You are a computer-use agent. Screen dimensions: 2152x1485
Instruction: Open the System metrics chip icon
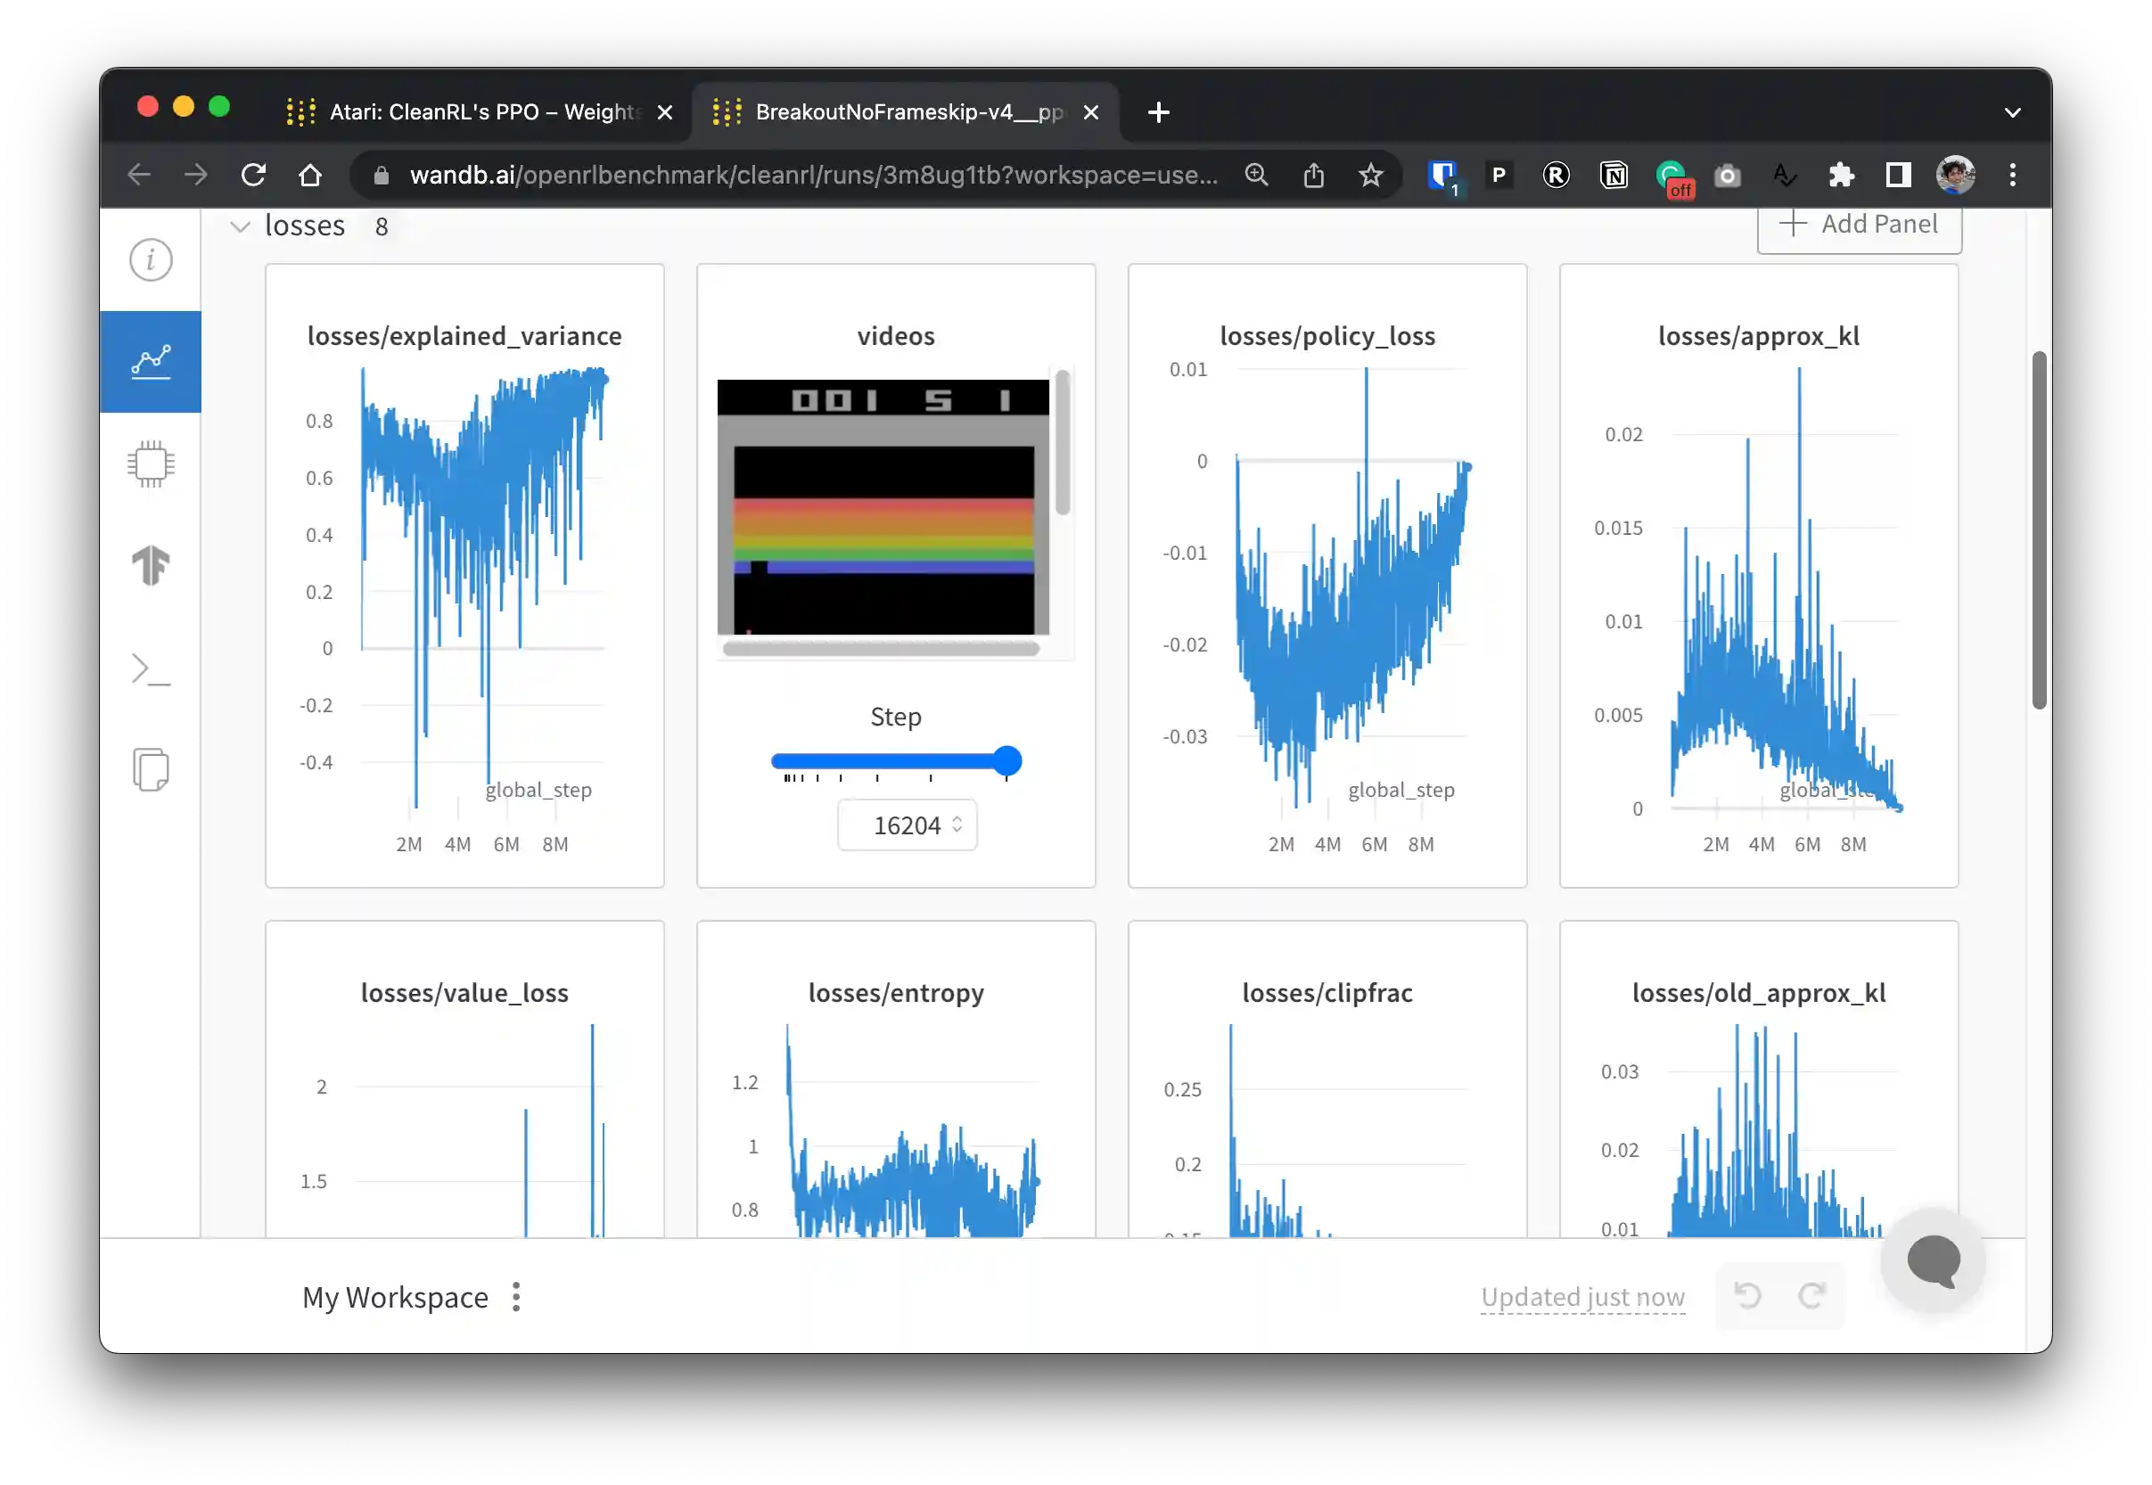coord(151,464)
